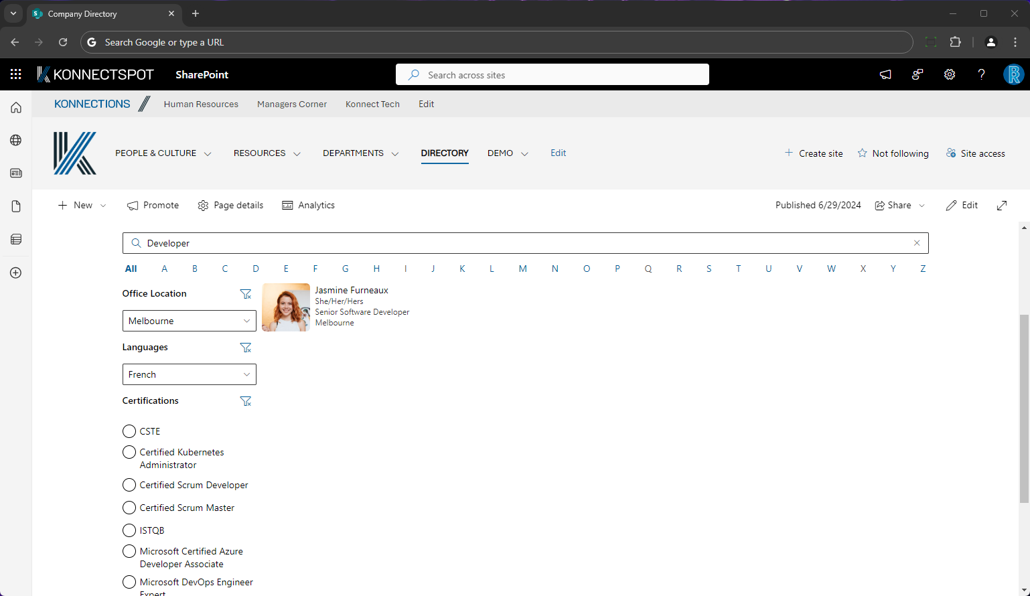
Task: Select Certified Kubernetes Administrator option
Action: coord(129,452)
